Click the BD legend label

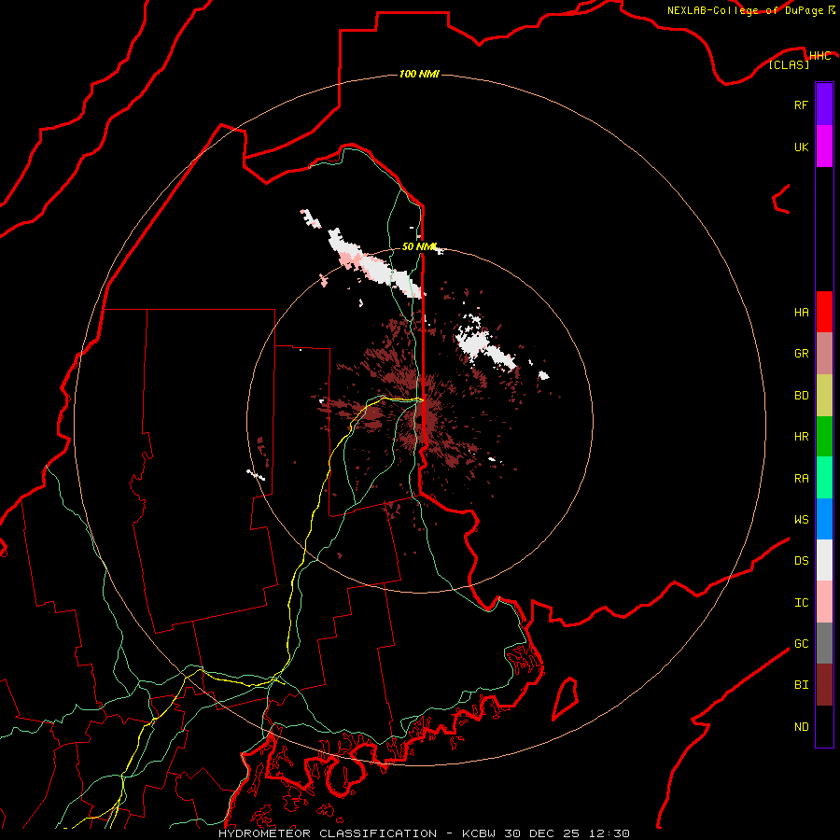(801, 396)
